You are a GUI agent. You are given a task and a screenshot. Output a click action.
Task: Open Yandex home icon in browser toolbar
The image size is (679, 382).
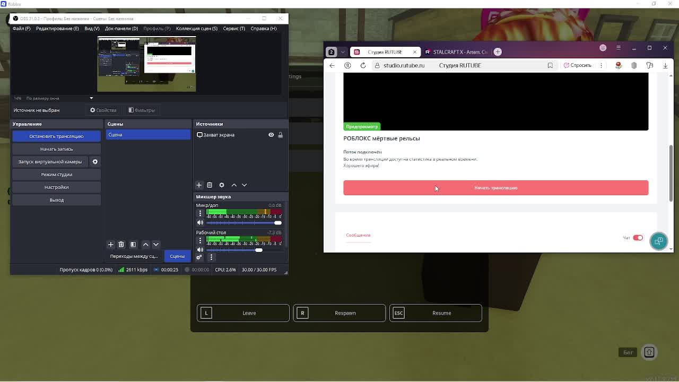tap(347, 65)
